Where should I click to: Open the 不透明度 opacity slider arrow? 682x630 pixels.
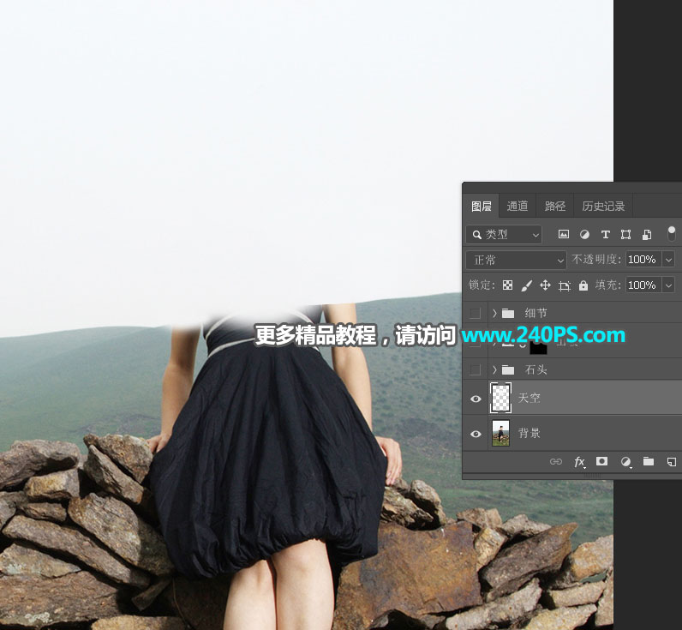tap(668, 260)
